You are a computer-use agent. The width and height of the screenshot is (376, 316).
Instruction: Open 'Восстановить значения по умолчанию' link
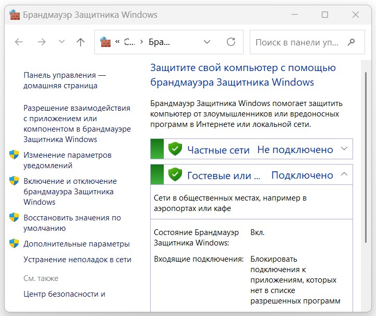coord(72,223)
